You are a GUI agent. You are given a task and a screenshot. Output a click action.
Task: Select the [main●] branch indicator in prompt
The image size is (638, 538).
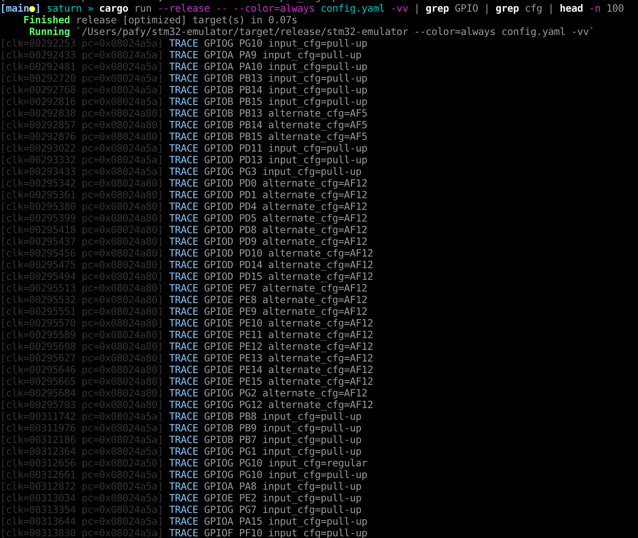coord(20,8)
